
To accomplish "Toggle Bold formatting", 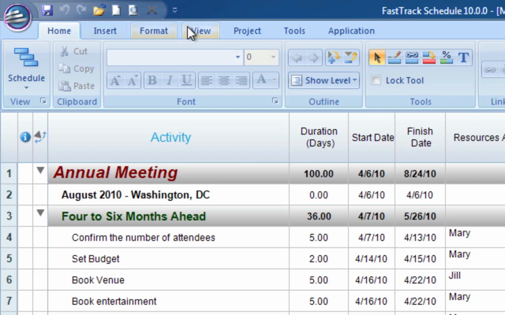I will click(x=153, y=80).
